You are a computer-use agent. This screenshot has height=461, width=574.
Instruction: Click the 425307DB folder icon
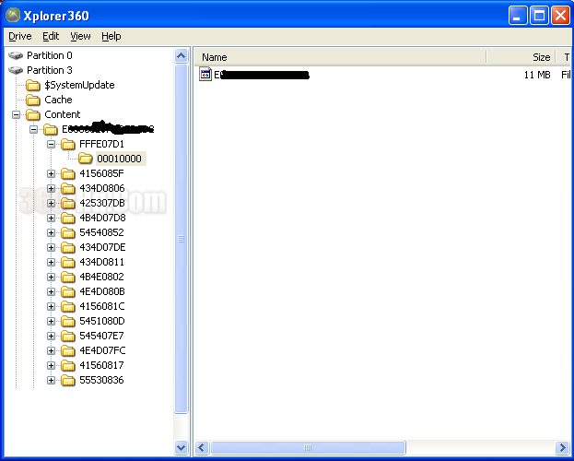click(x=68, y=204)
